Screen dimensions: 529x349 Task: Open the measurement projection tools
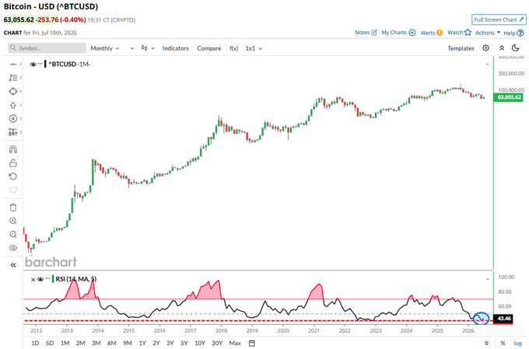coord(12,132)
